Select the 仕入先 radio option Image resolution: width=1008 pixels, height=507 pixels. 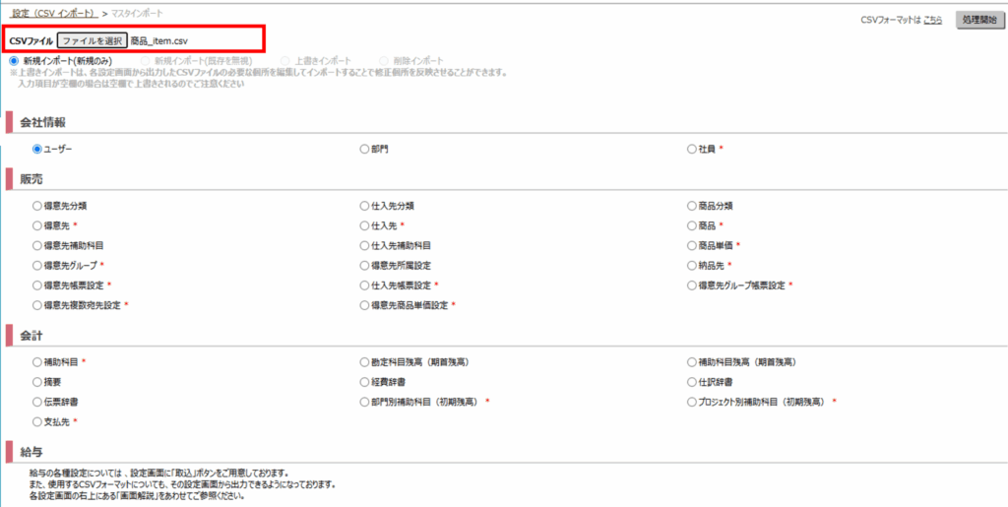364,225
